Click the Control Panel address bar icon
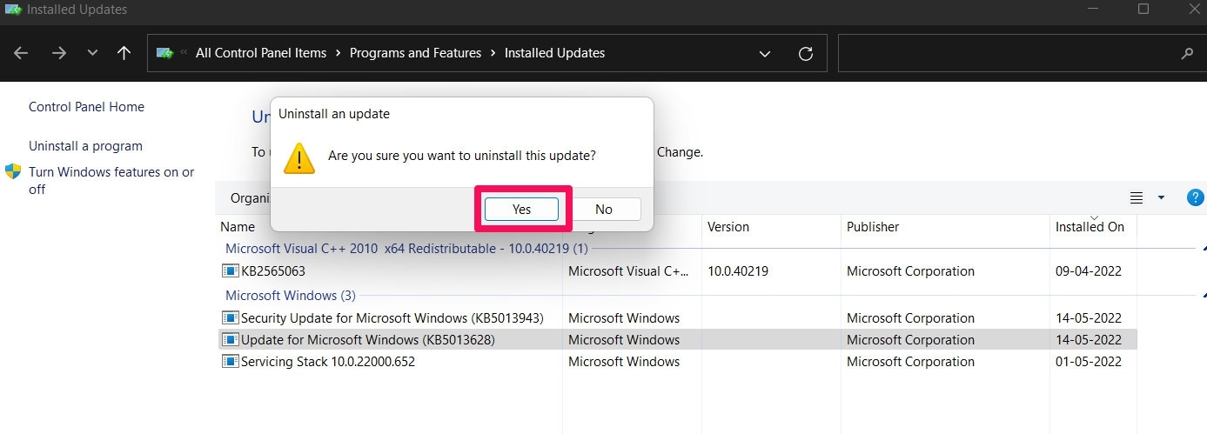 point(164,53)
